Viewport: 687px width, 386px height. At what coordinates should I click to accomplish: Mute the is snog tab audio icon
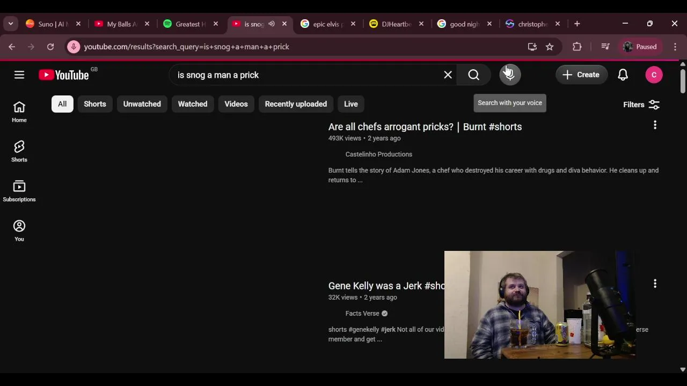point(272,24)
